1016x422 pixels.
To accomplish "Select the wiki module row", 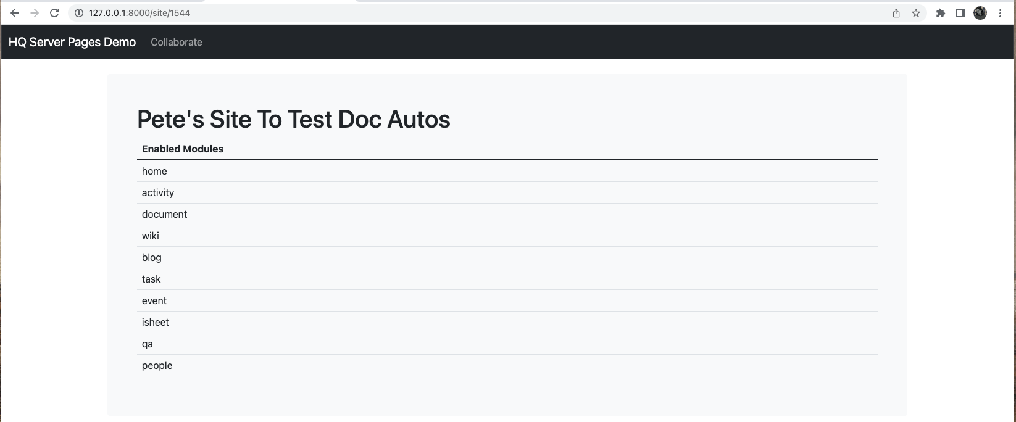I will (x=151, y=236).
